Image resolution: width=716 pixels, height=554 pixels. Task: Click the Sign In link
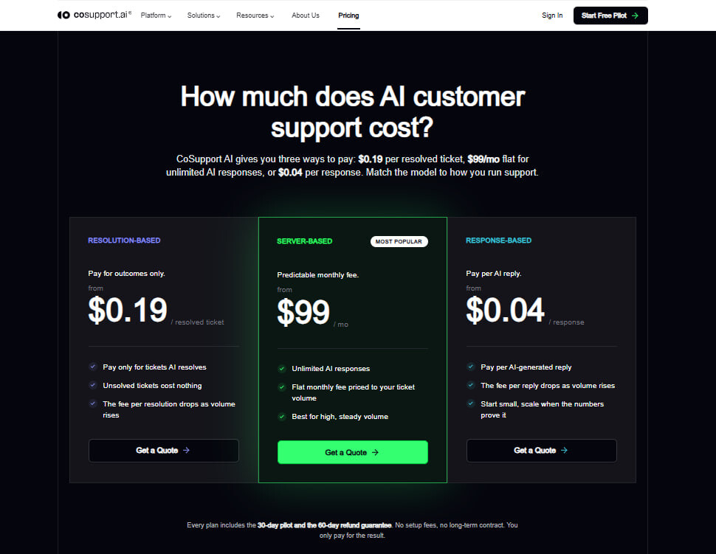coord(552,15)
